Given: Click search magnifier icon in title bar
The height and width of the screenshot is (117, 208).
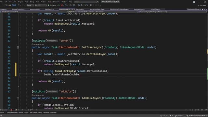Looking at the screenshot, I should click(x=97, y=2).
